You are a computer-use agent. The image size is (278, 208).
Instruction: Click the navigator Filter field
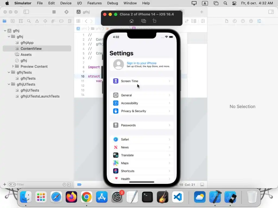click(40, 184)
